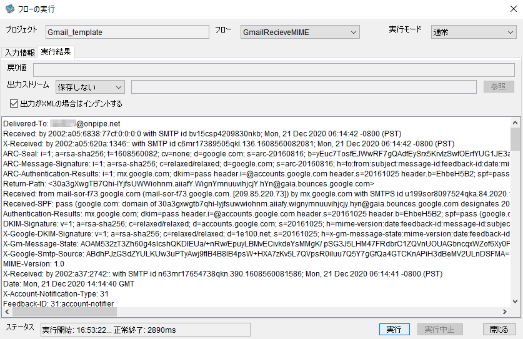
Task: Click the vertical scrollbar up arrow
Action: click(x=515, y=123)
